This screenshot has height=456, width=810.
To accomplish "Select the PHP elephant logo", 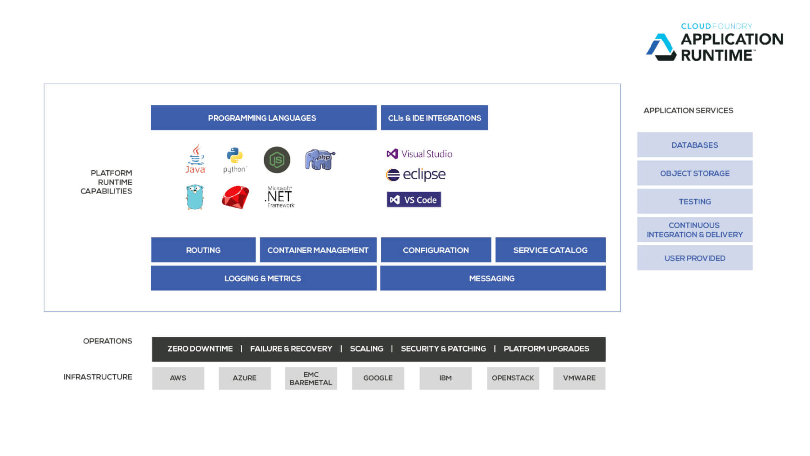I will pyautogui.click(x=320, y=160).
